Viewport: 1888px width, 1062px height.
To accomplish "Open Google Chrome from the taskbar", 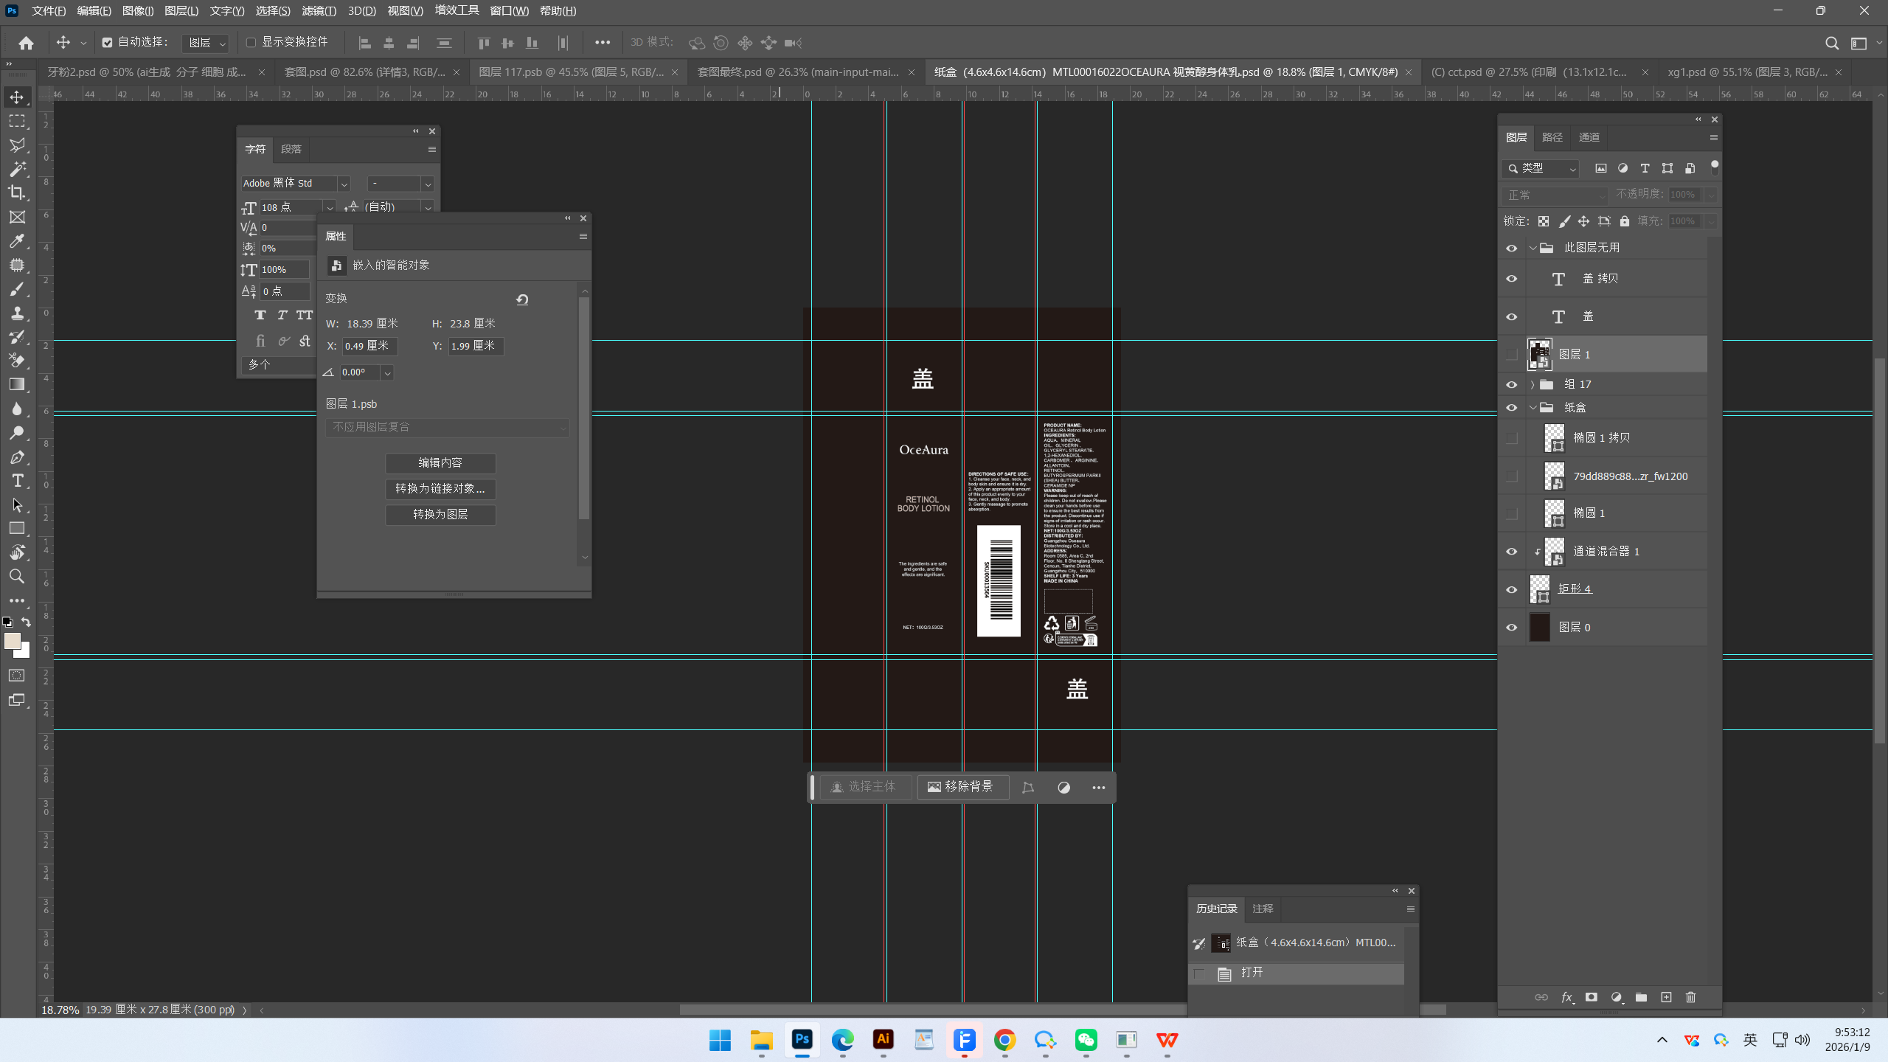I will 1004,1040.
